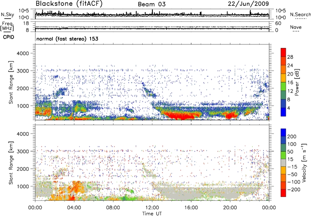The image size is (311, 216).
Task: Click the "2000" tick in power panel
Action: [23, 88]
